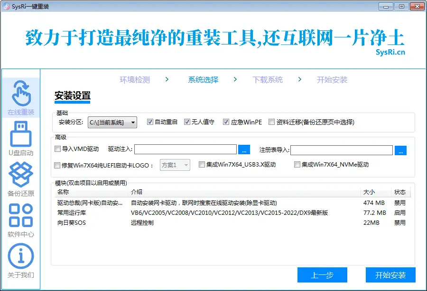427x291 pixels.
Task: Open the U盘启动 USB boot section
Action: (x=21, y=138)
